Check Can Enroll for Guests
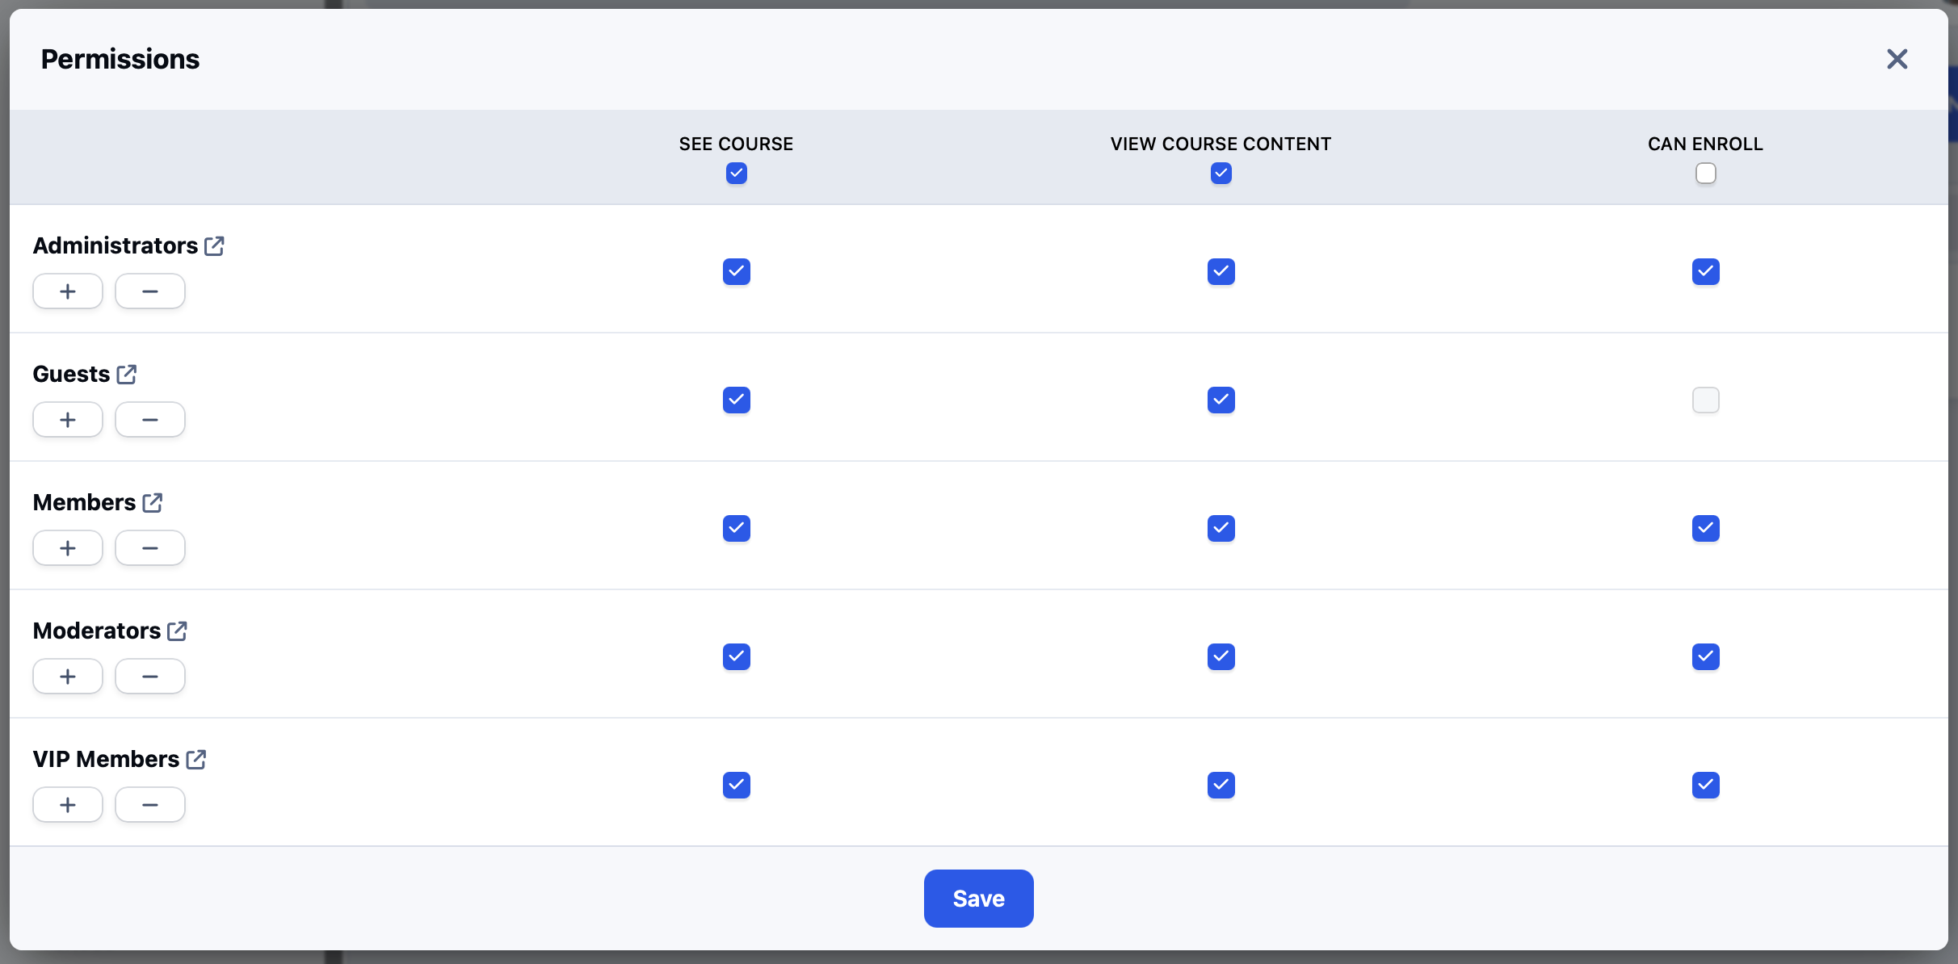 [1706, 400]
